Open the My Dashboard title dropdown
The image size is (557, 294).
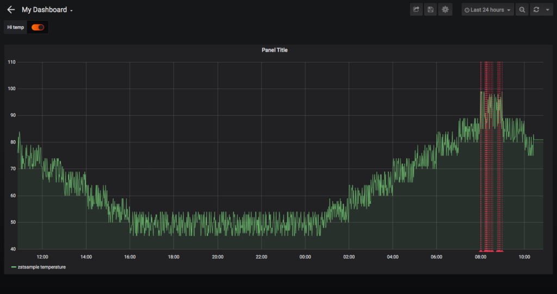pyautogui.click(x=47, y=10)
